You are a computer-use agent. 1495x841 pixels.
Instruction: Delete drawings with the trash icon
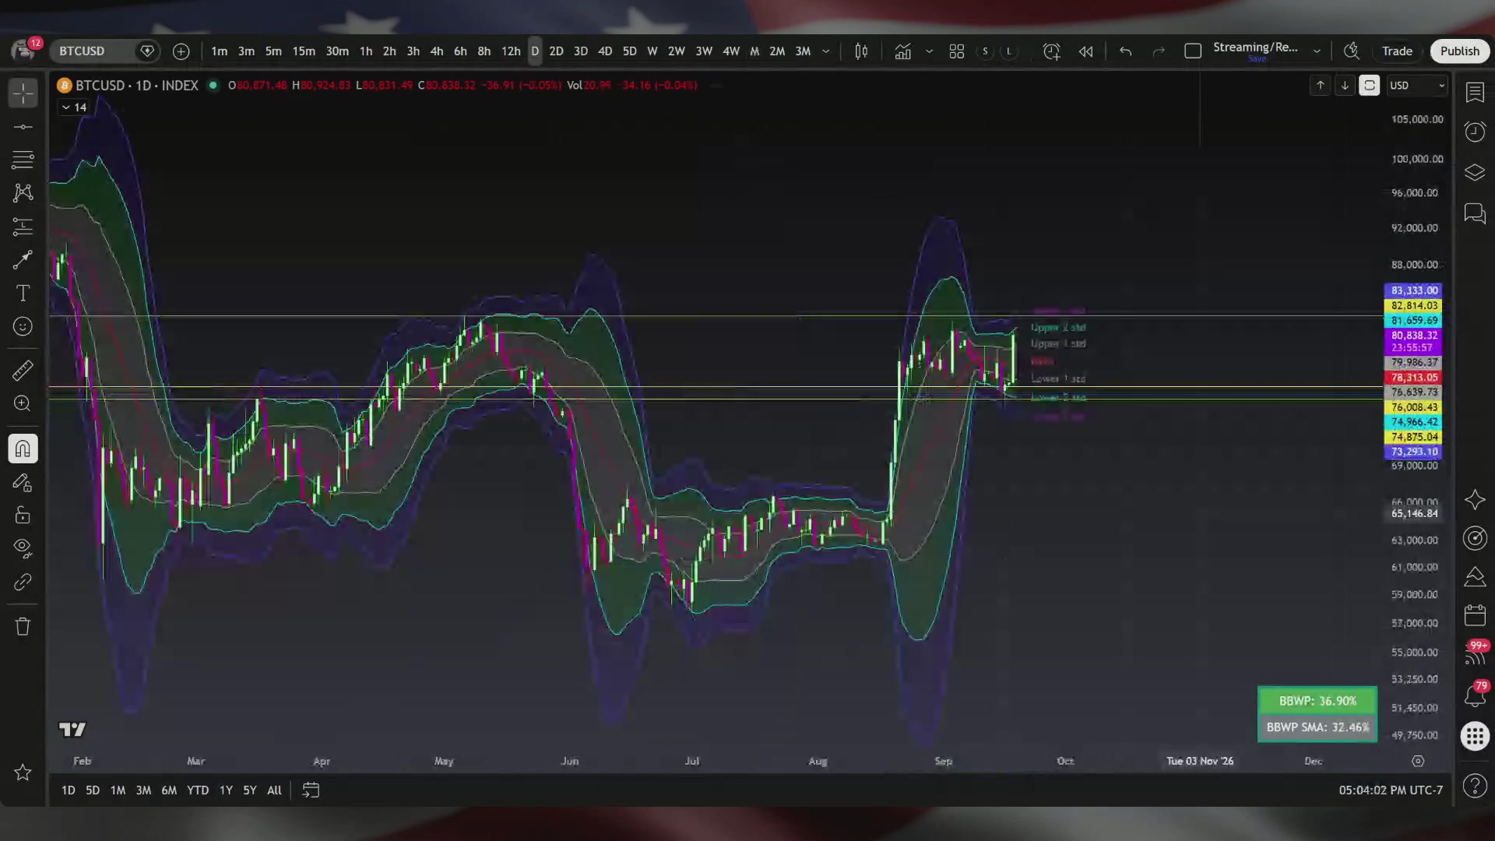[23, 627]
